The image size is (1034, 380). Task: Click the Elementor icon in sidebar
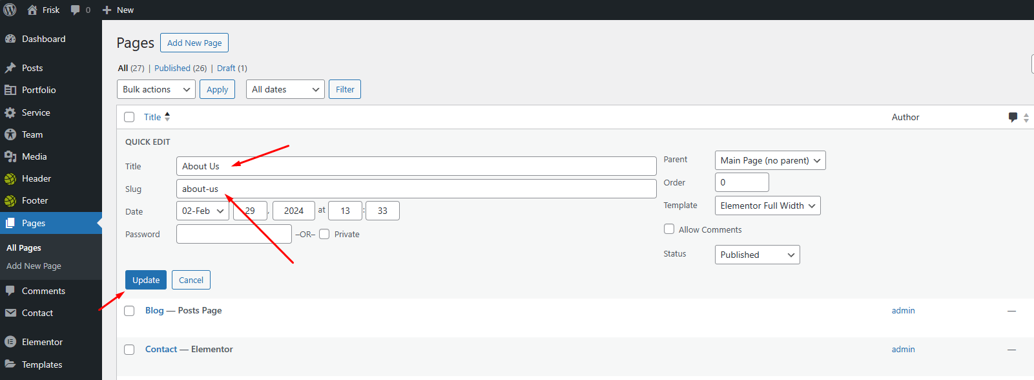pyautogui.click(x=10, y=342)
